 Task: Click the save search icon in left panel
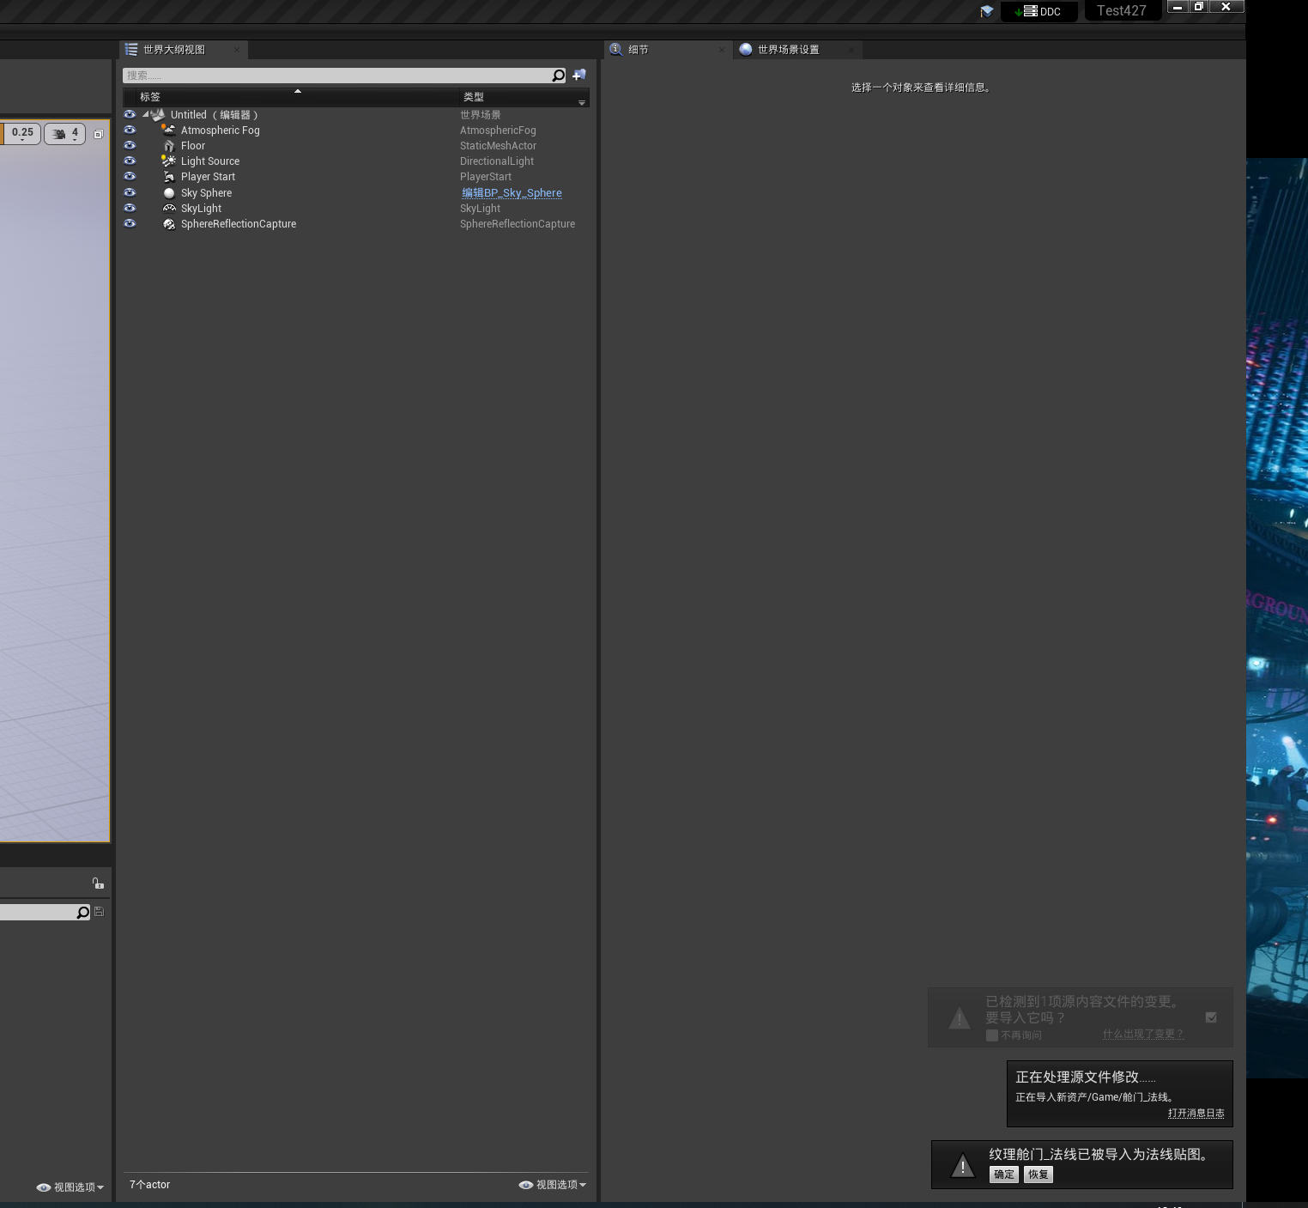coord(99,912)
